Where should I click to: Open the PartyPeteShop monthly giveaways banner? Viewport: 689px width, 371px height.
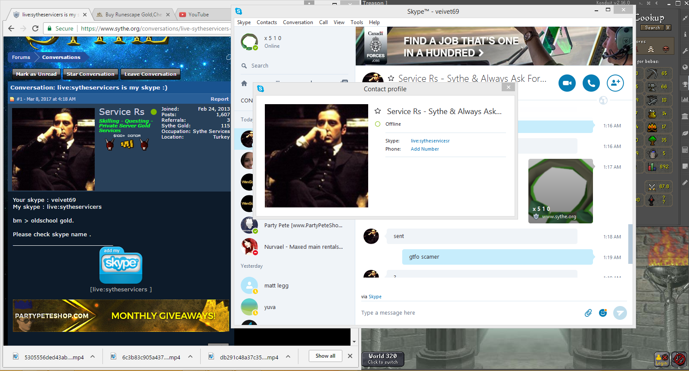click(121, 315)
